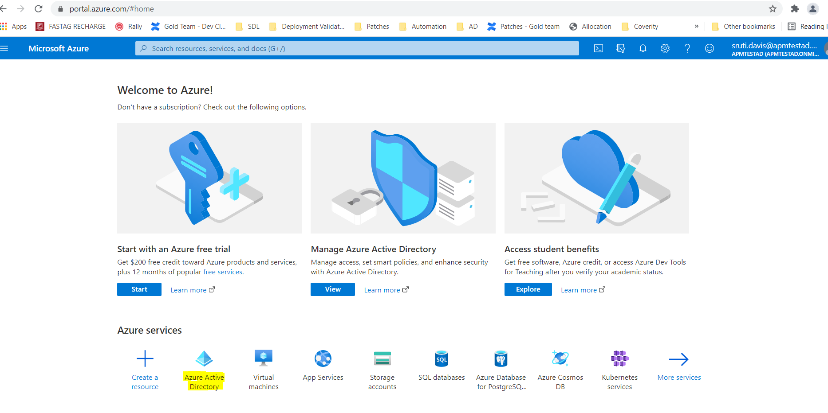Open Azure Database for PostgreSQL icon

pyautogui.click(x=501, y=358)
